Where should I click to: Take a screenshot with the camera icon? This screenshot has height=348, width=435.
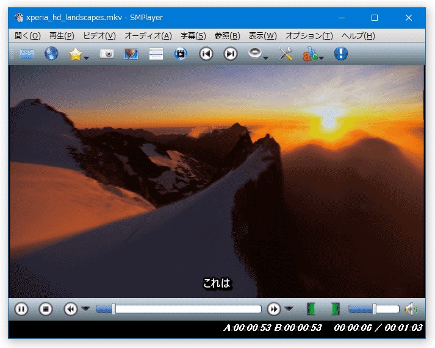point(107,54)
